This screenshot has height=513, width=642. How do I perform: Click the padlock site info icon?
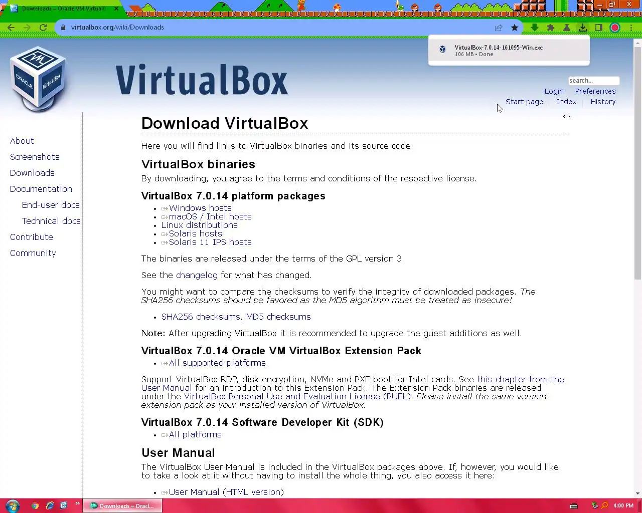point(63,28)
